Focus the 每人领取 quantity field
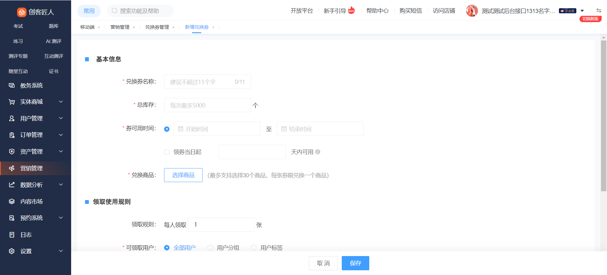The image size is (607, 275). pyautogui.click(x=221, y=224)
